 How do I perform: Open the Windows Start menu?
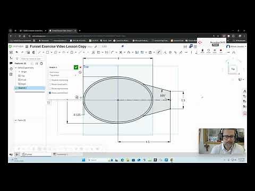83,160
